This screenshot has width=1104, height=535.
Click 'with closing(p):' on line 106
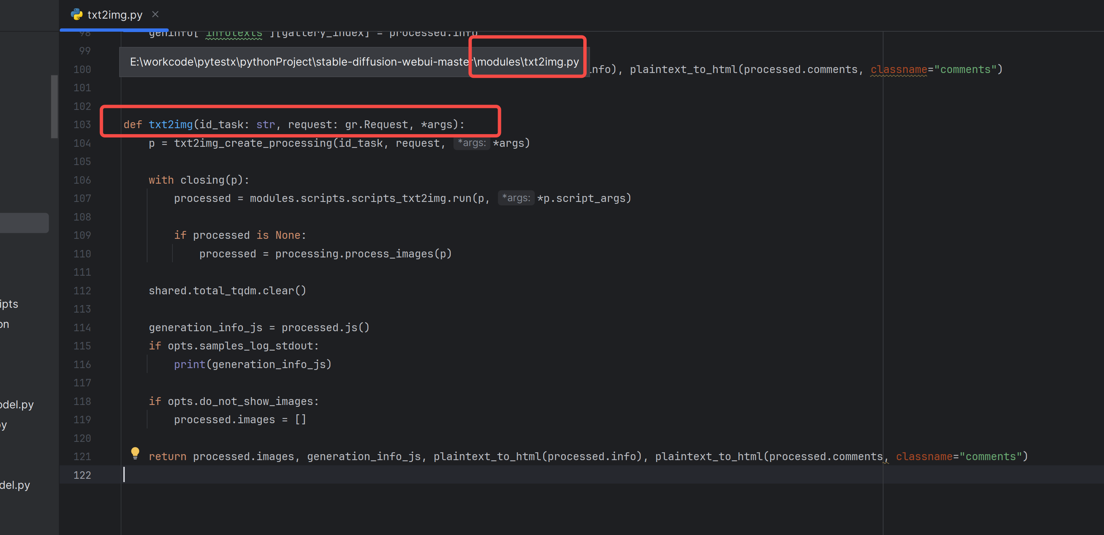pos(199,180)
